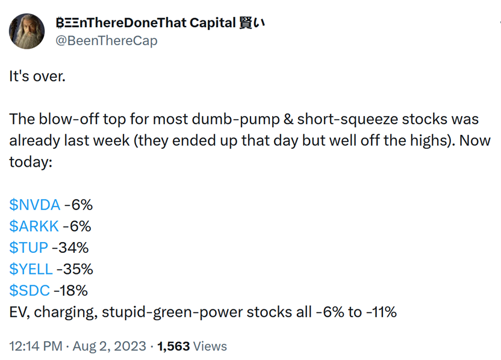Screen dimensions: 501x360
Task: Click the Bitcoin-style B in display name
Action: [x=60, y=23]
